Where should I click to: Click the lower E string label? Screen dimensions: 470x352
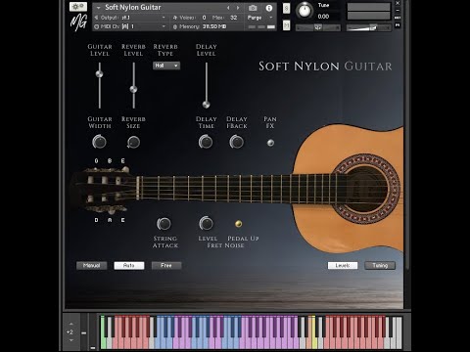[123, 220]
